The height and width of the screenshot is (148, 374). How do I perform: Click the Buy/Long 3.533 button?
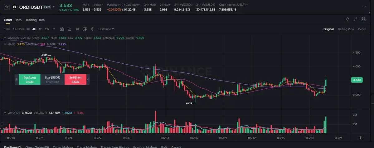(x=30, y=80)
